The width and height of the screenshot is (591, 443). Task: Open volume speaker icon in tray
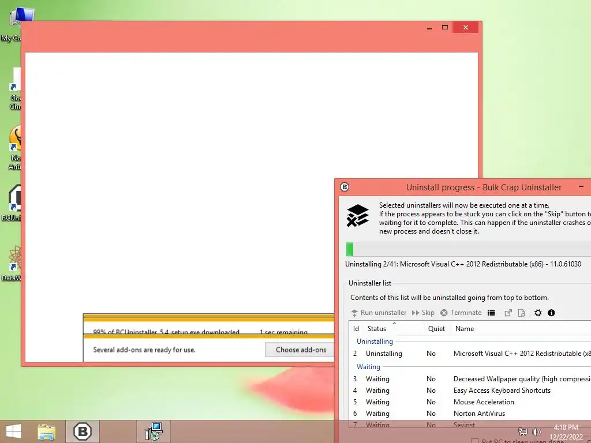tap(536, 431)
